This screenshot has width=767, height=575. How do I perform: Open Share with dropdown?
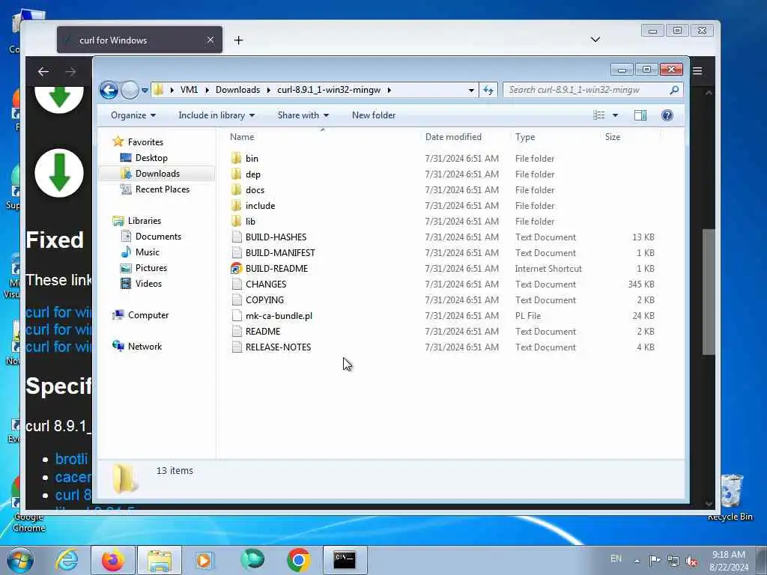coord(303,115)
